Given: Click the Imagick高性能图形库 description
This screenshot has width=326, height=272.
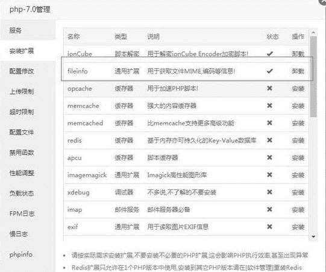Looking at the screenshot, I should (x=177, y=176).
